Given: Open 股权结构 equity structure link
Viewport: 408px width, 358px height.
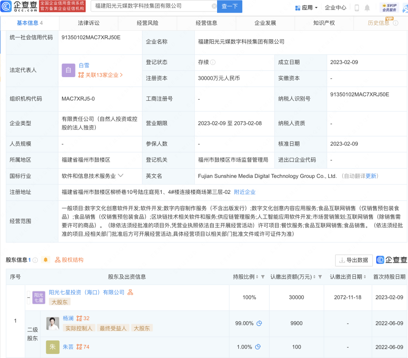Looking at the screenshot, I should tap(69, 260).
